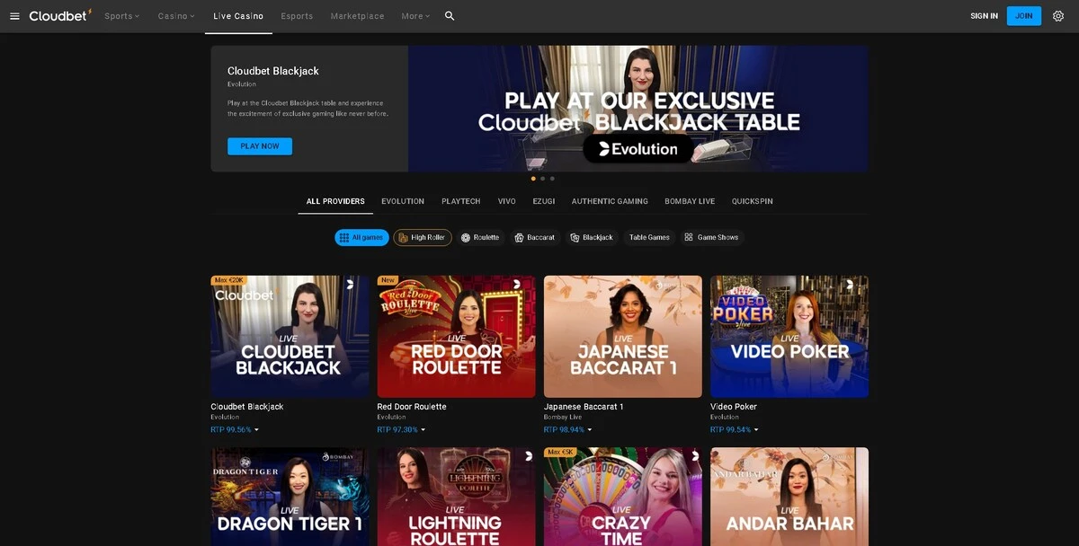Click the Bombay Live provider label
1079x546 pixels.
pyautogui.click(x=563, y=418)
